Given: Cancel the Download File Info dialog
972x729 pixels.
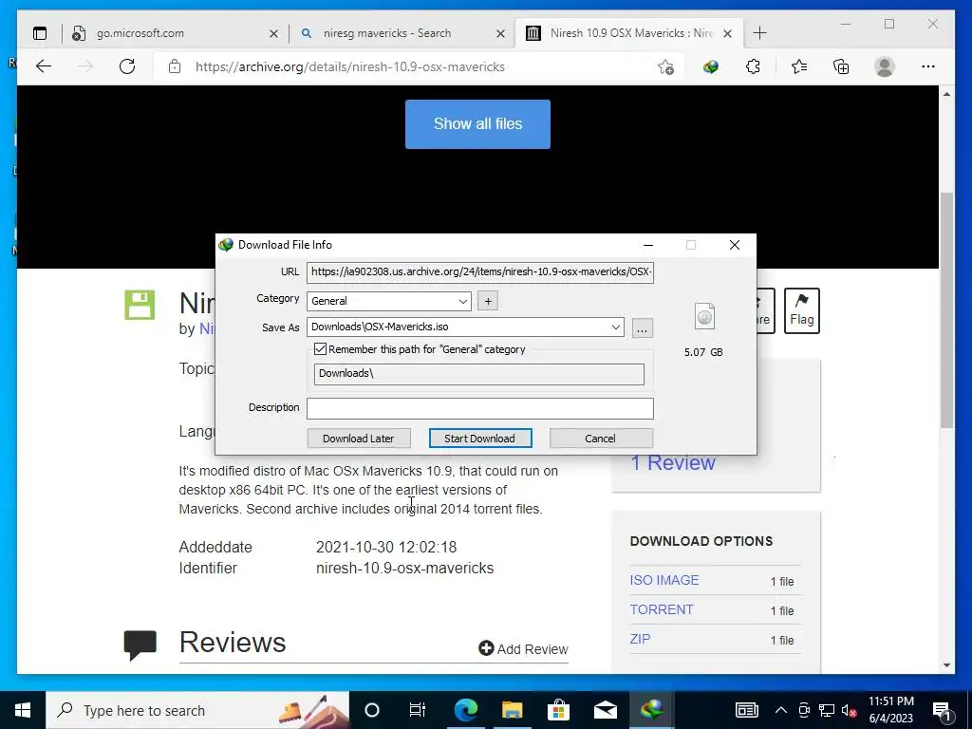Looking at the screenshot, I should click(x=601, y=439).
